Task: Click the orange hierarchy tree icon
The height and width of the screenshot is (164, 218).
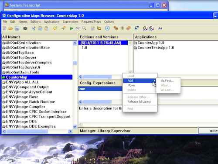Action: (122, 28)
